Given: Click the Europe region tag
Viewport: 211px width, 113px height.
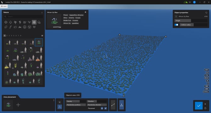Looking at the screenshot, I should coord(78,18).
